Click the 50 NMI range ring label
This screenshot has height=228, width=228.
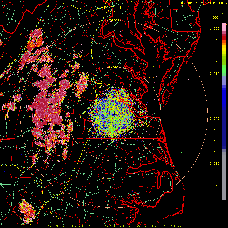point(114,67)
